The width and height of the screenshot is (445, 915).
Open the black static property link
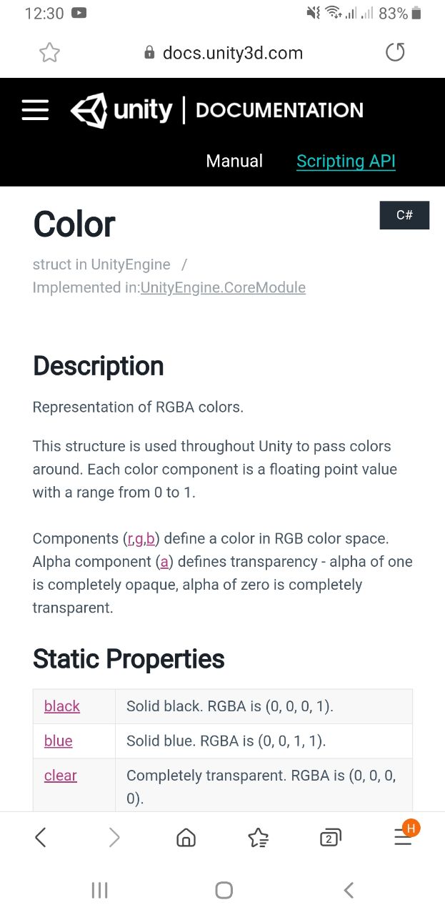pos(62,706)
